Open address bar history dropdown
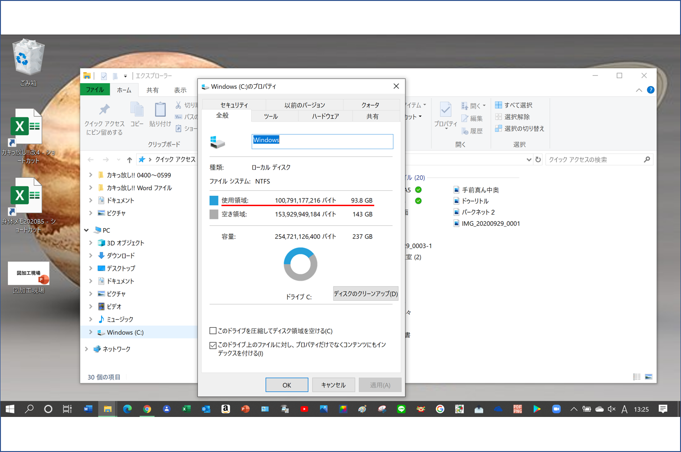The height and width of the screenshot is (452, 681). (x=529, y=160)
